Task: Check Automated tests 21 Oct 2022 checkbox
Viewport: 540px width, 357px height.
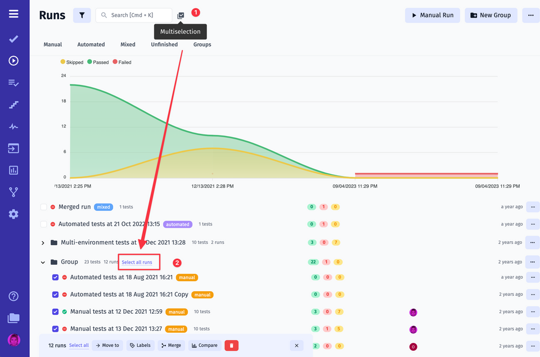Action: 43,224
